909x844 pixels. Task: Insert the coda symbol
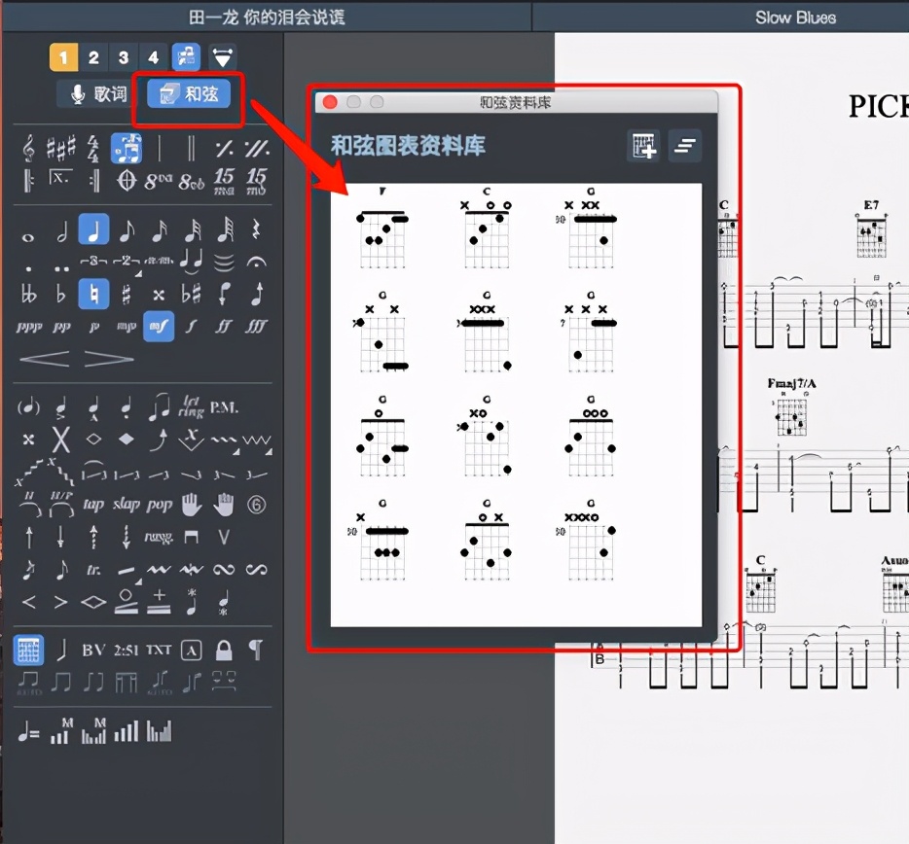[x=126, y=181]
